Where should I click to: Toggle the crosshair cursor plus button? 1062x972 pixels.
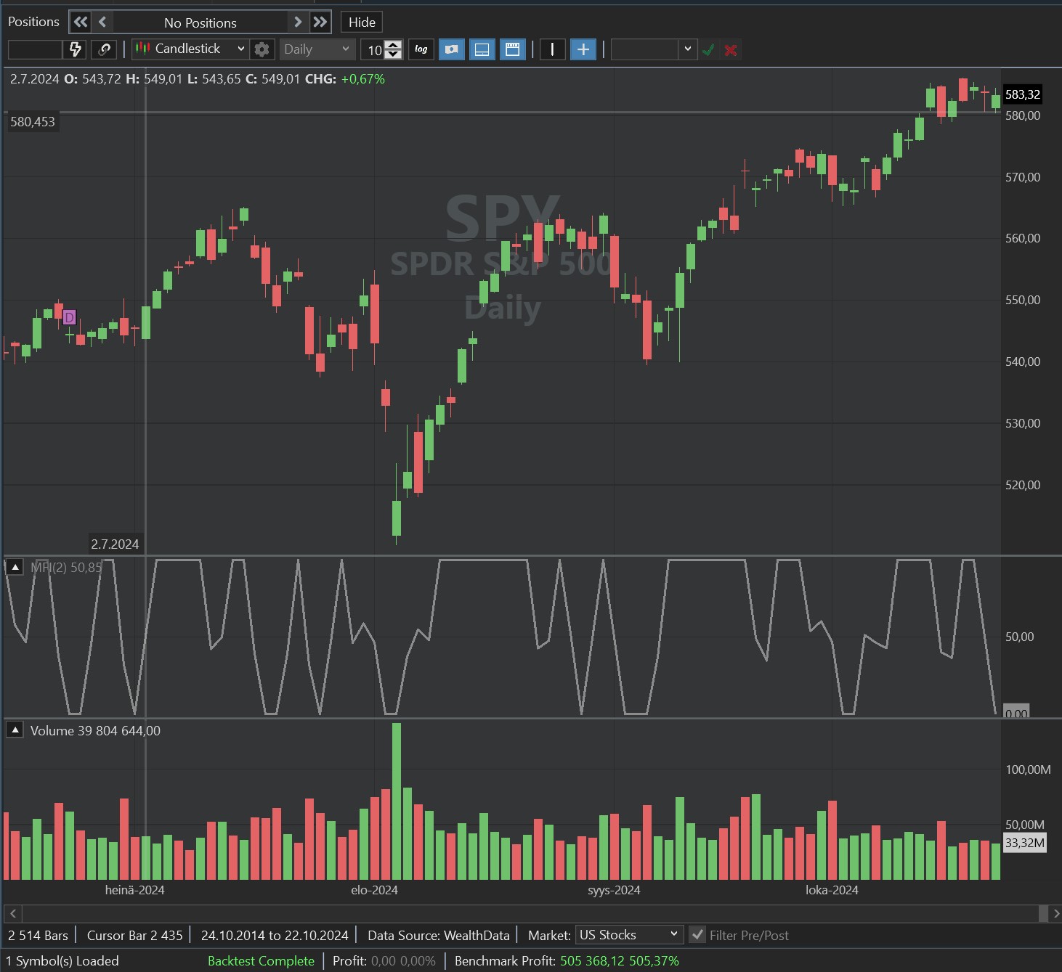[x=583, y=49]
